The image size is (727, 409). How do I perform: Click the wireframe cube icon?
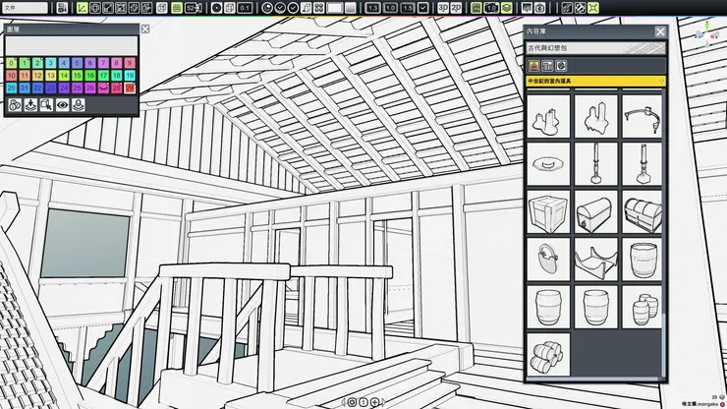[x=230, y=8]
